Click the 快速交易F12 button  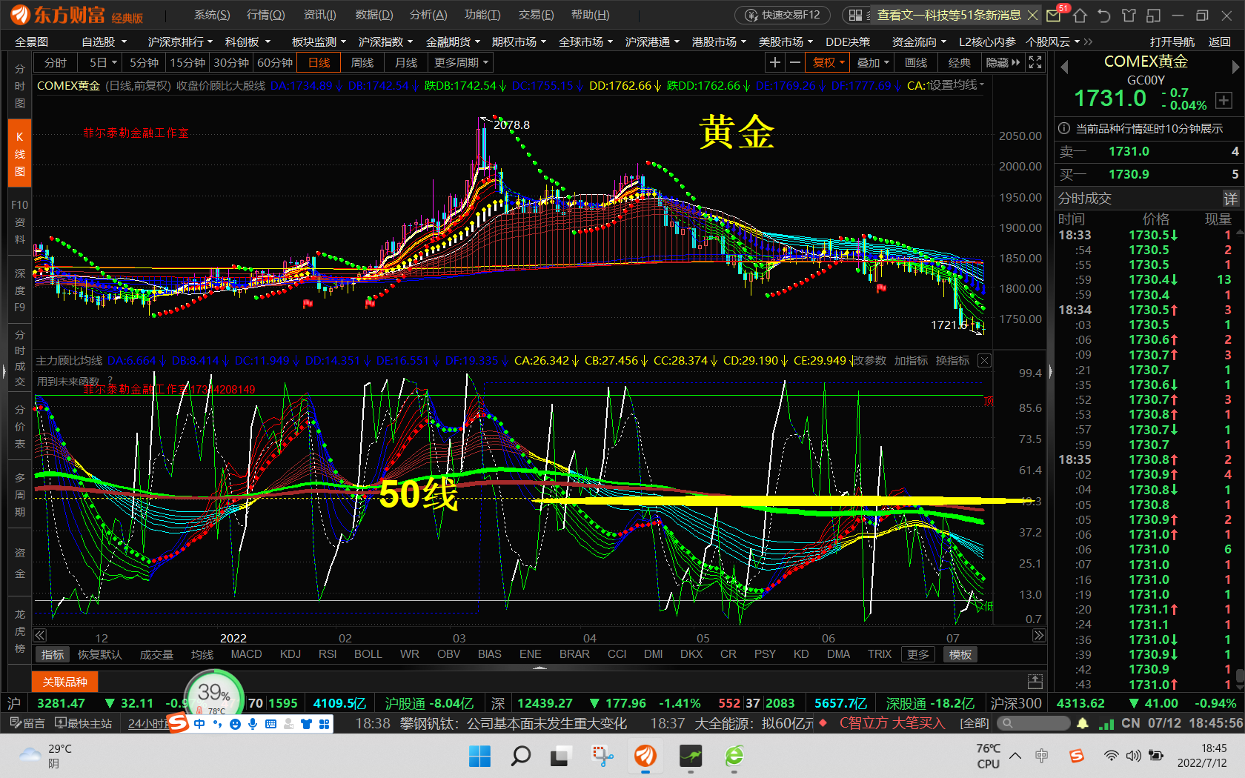(x=783, y=15)
